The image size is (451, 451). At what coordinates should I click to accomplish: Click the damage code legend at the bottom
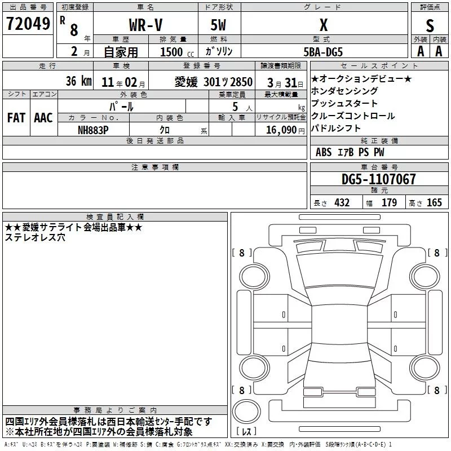[x=198, y=444]
